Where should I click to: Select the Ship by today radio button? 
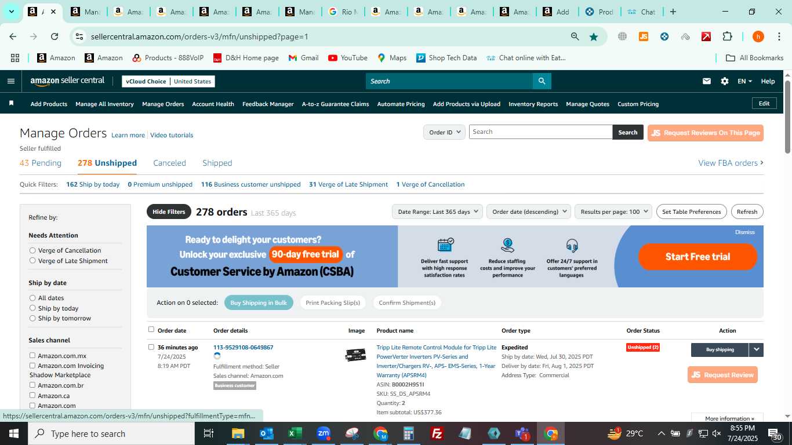(32, 308)
